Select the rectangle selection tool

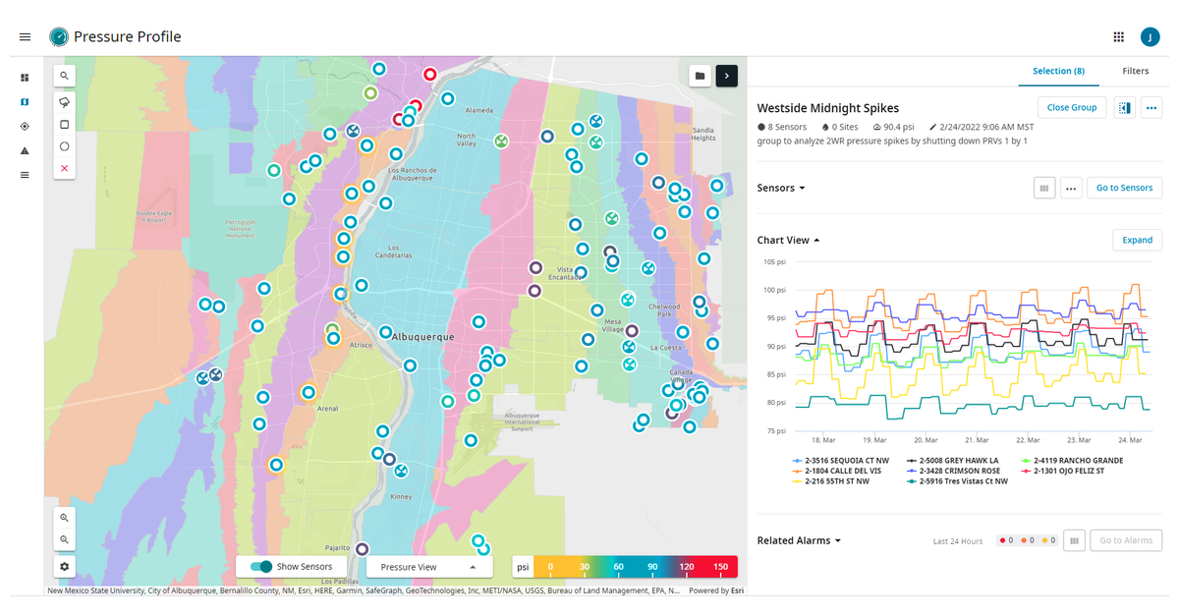click(x=64, y=124)
